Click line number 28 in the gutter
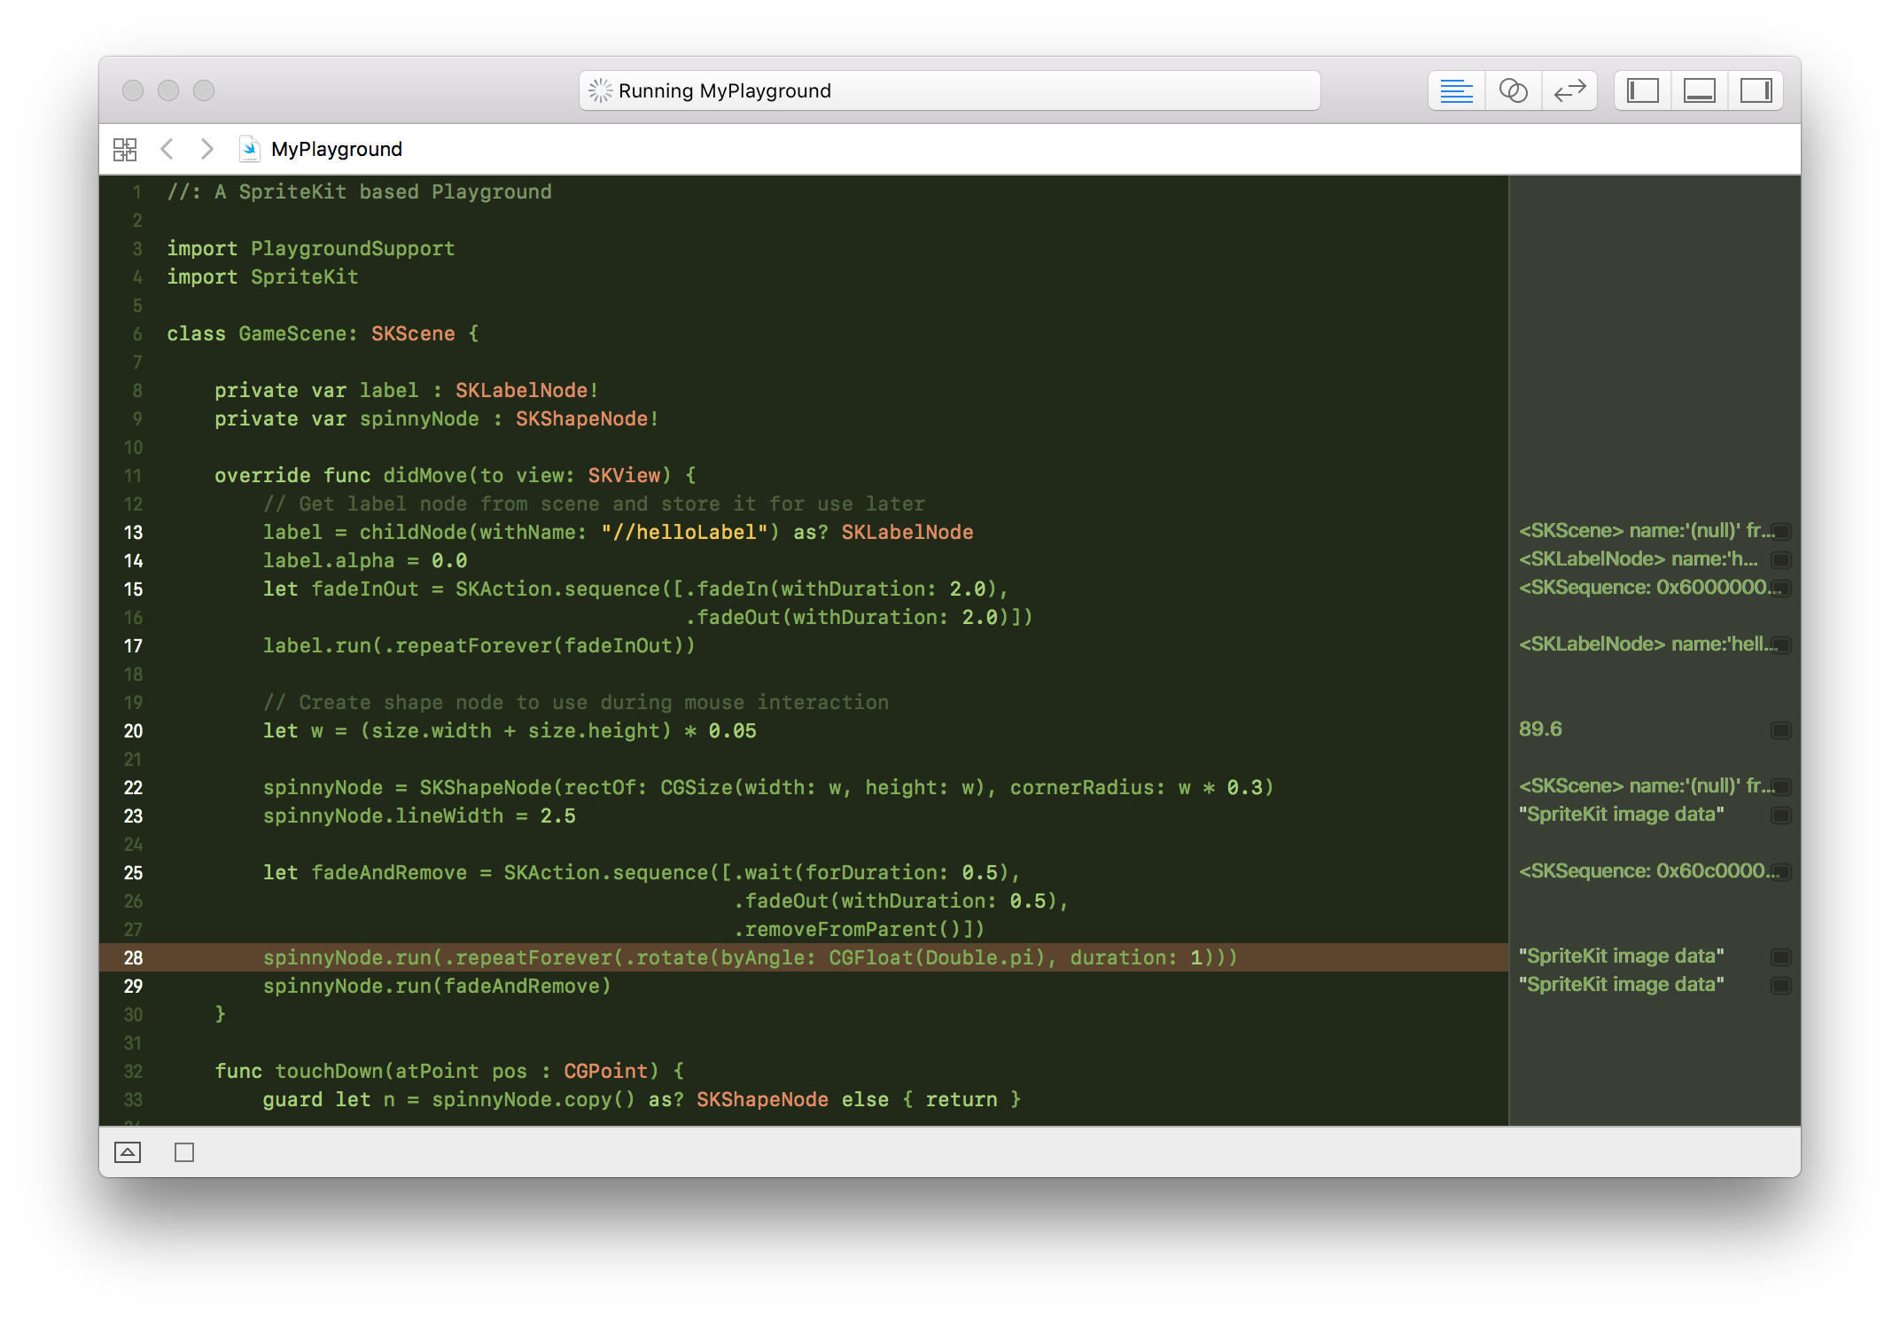This screenshot has width=1900, height=1319. [x=133, y=957]
